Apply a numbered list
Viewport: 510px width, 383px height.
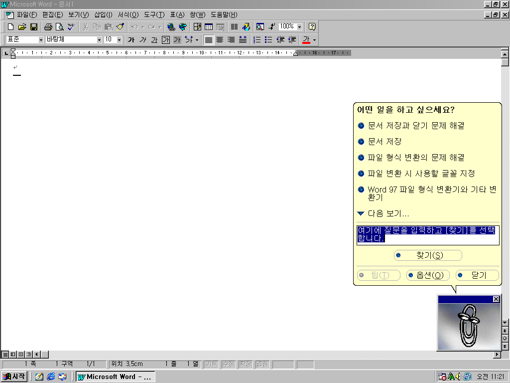(x=257, y=40)
